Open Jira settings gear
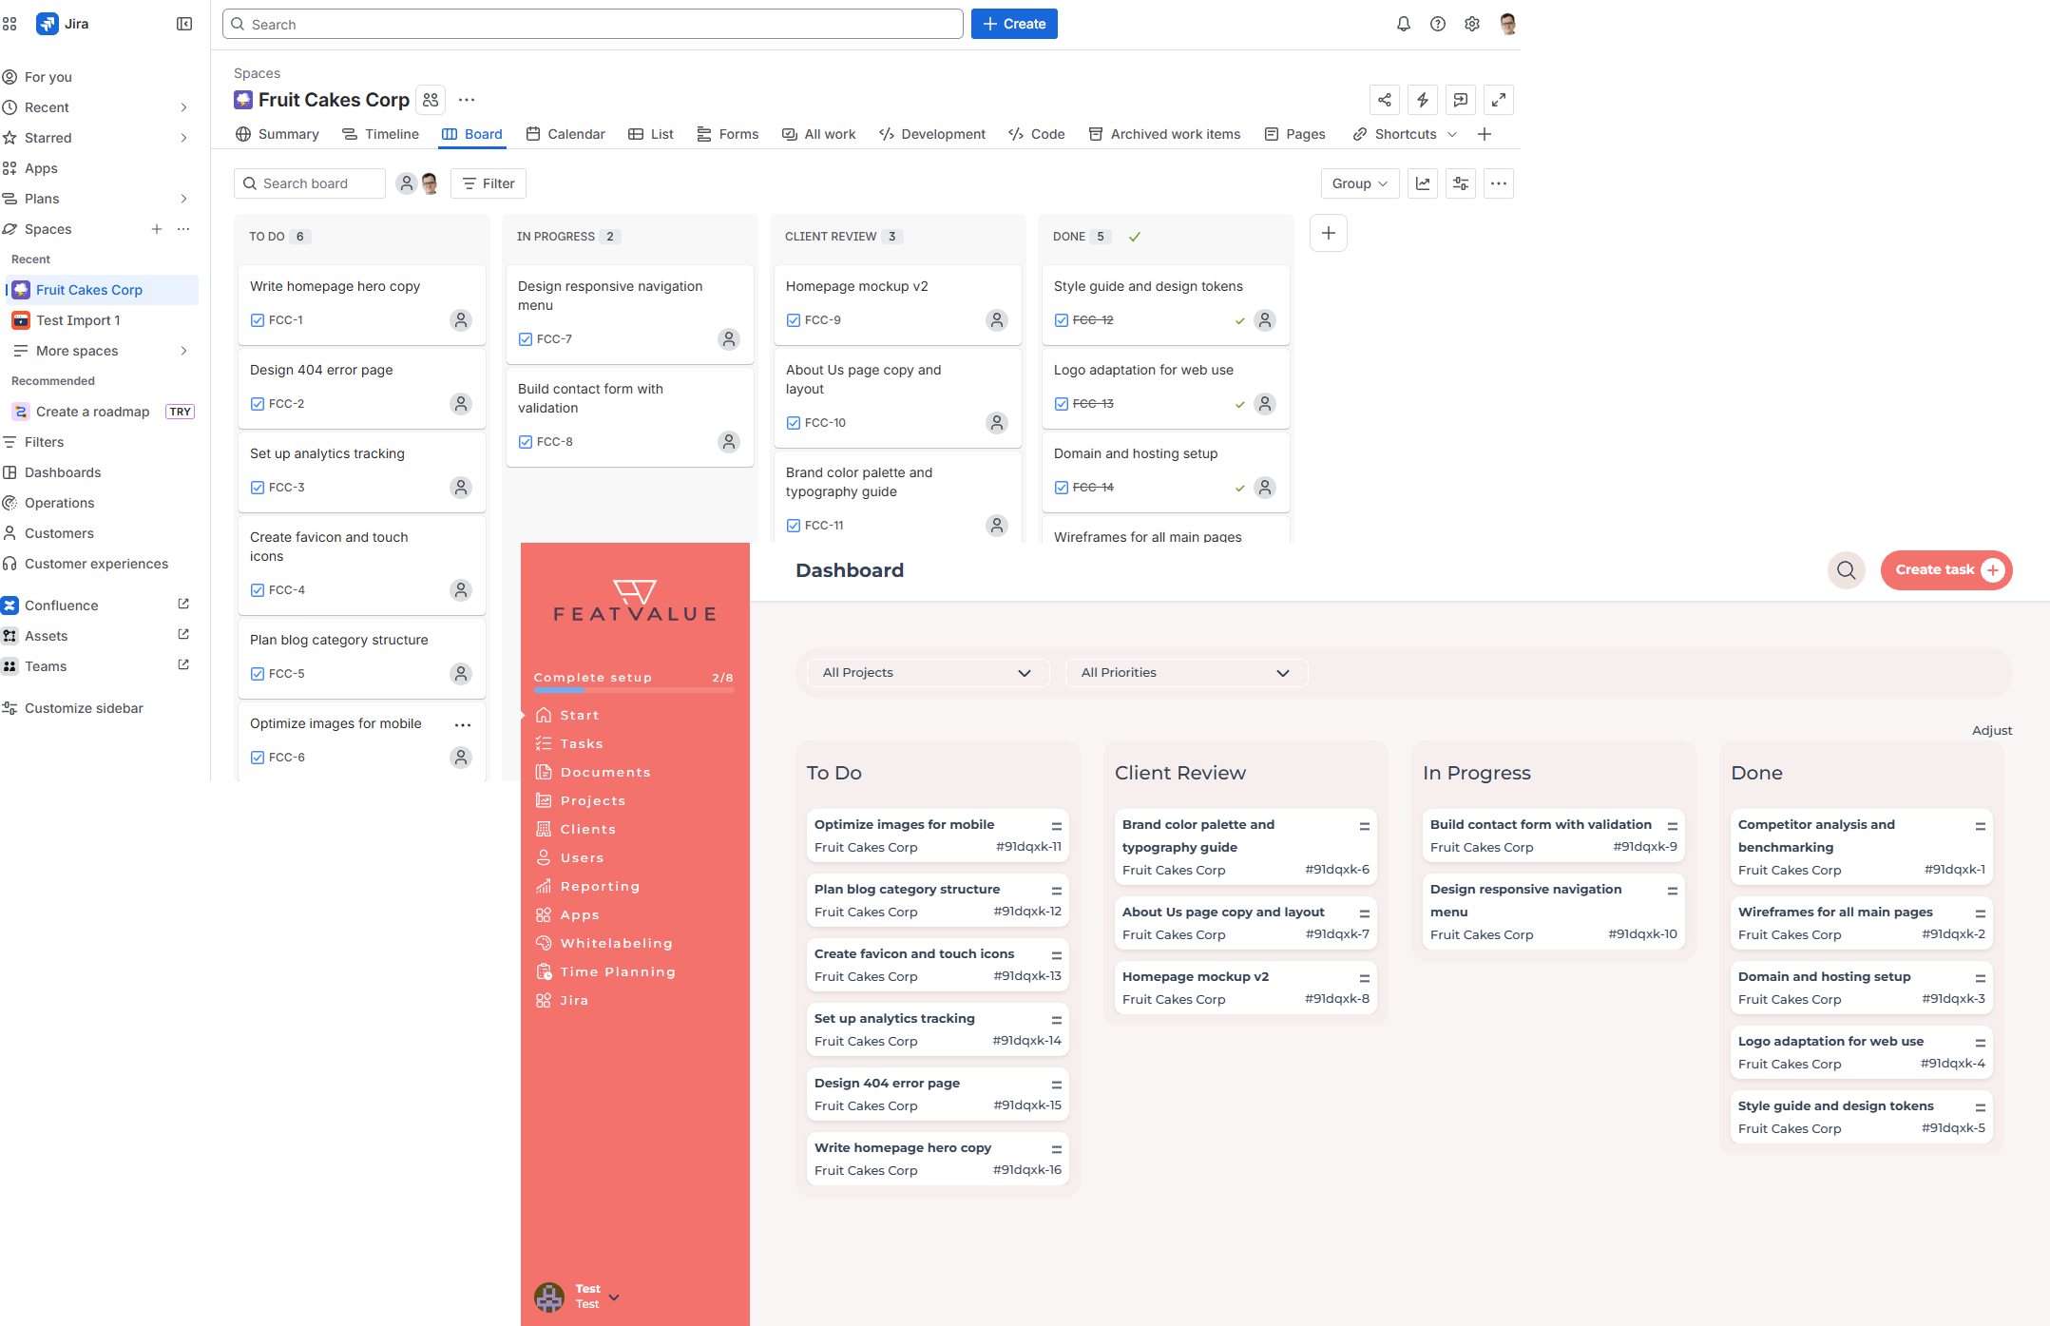2050x1326 pixels. (x=1472, y=24)
